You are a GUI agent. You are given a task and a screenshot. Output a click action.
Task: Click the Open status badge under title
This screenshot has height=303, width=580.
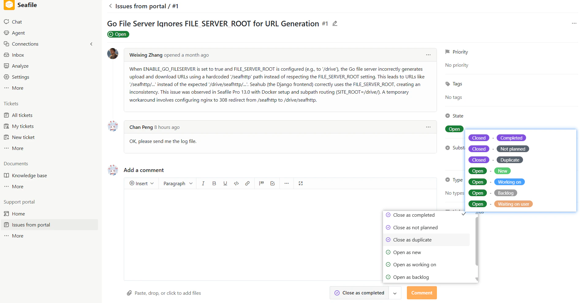click(118, 34)
